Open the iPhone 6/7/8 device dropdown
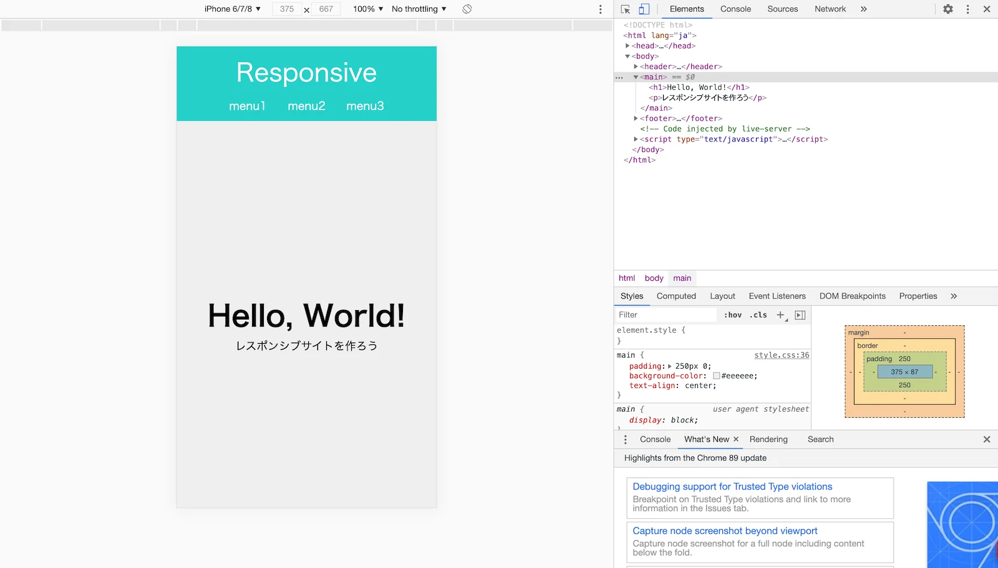 [x=232, y=9]
